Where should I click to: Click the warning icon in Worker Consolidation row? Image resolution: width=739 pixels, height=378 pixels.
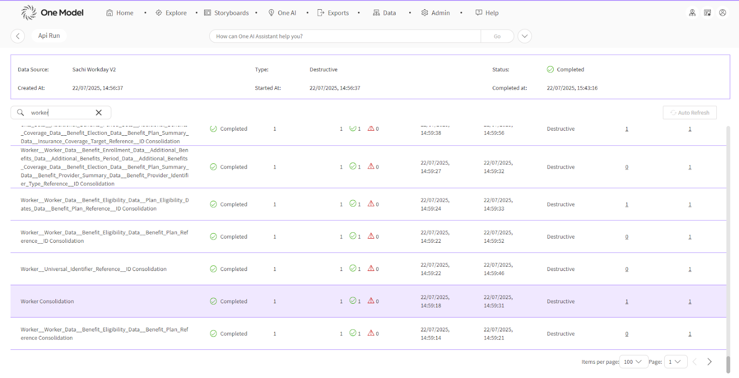point(371,300)
